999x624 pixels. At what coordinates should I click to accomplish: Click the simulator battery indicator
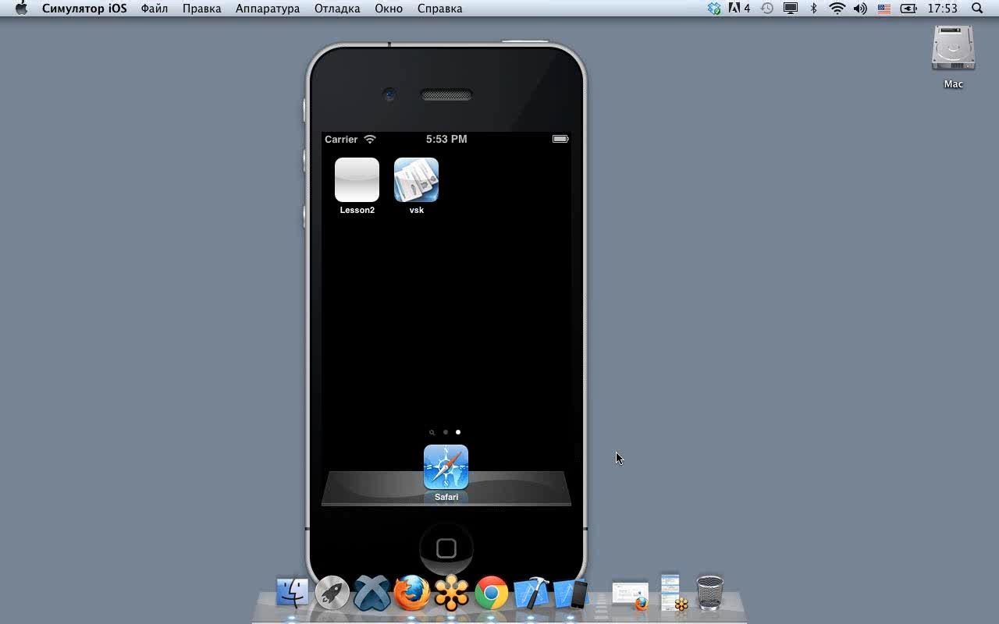pos(560,139)
